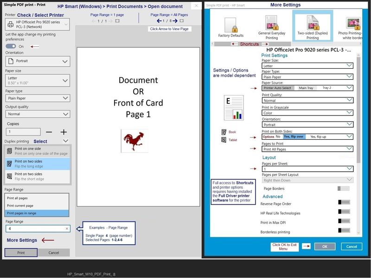Click the portrait page icon in Orientation
The height and width of the screenshot is (278, 371).
tap(11, 61)
